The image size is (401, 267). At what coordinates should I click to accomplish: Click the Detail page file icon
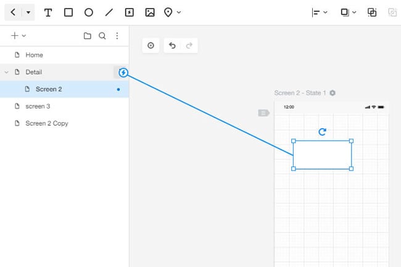[17, 72]
